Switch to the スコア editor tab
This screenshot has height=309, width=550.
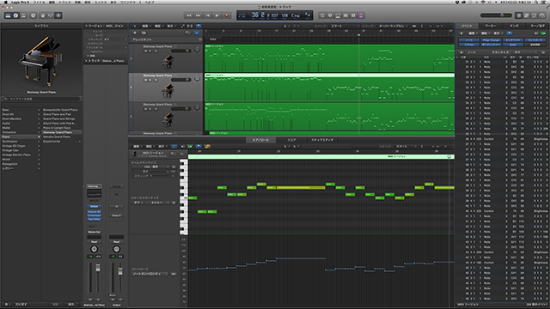click(x=291, y=140)
